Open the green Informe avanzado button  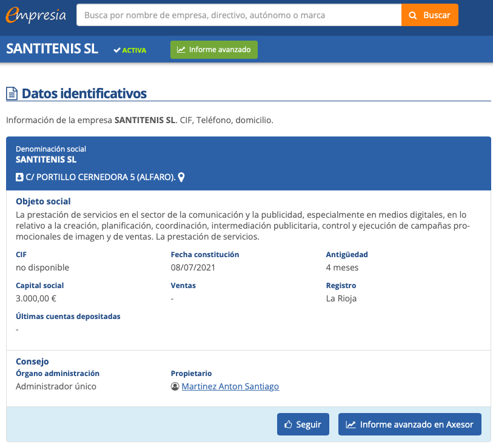coord(214,50)
